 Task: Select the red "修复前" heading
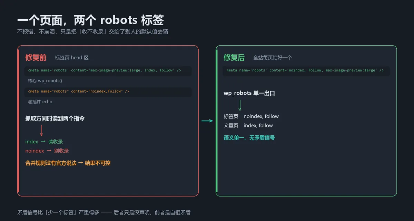[x=36, y=58]
